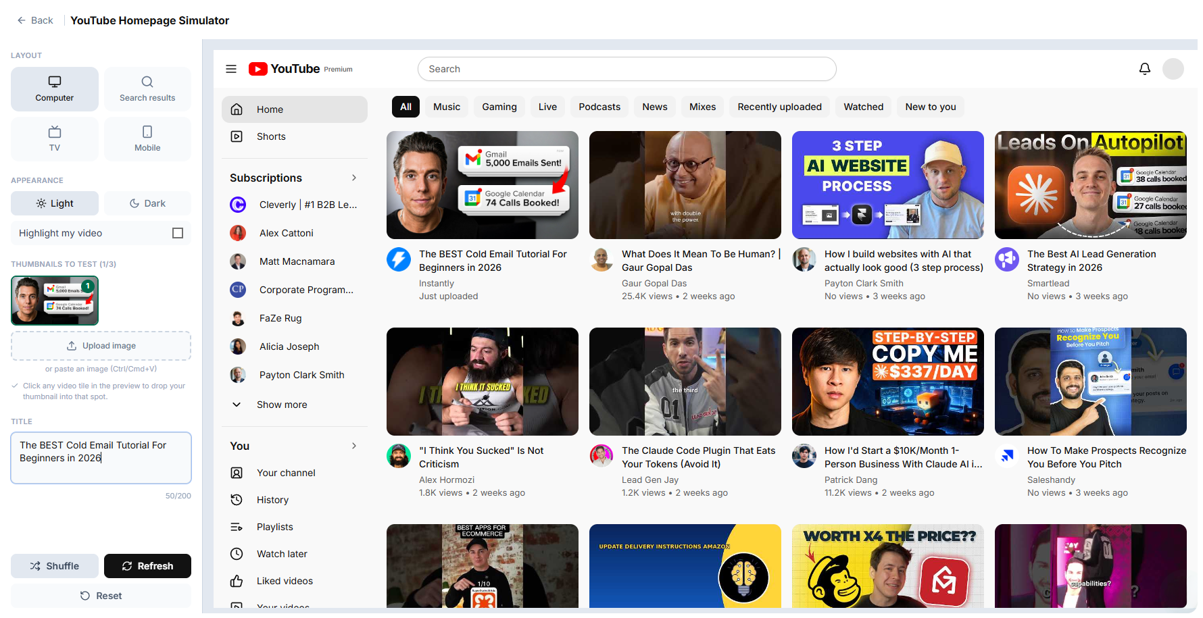Open Leads On Autopilot video thumbnail
This screenshot has height=618, width=1203.
point(1091,185)
